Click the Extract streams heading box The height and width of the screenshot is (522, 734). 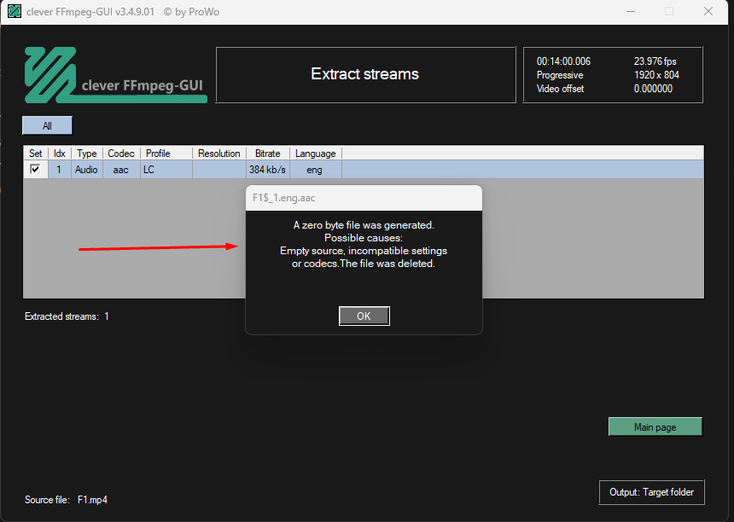tap(365, 74)
